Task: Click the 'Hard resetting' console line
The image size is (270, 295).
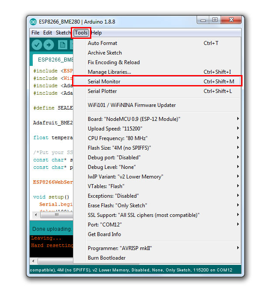Action: (52, 245)
